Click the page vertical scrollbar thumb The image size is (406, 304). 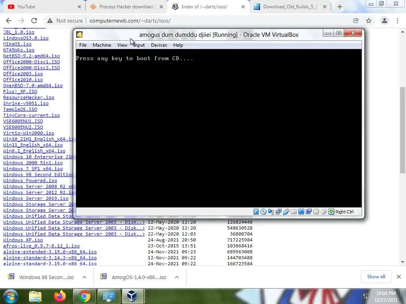[x=402, y=130]
